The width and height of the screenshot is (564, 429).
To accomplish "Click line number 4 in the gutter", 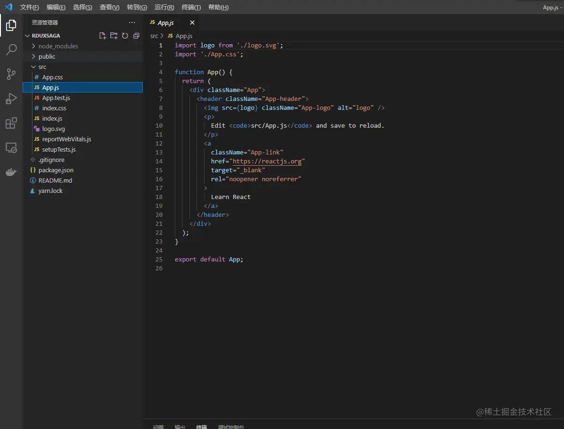I will click(x=161, y=72).
